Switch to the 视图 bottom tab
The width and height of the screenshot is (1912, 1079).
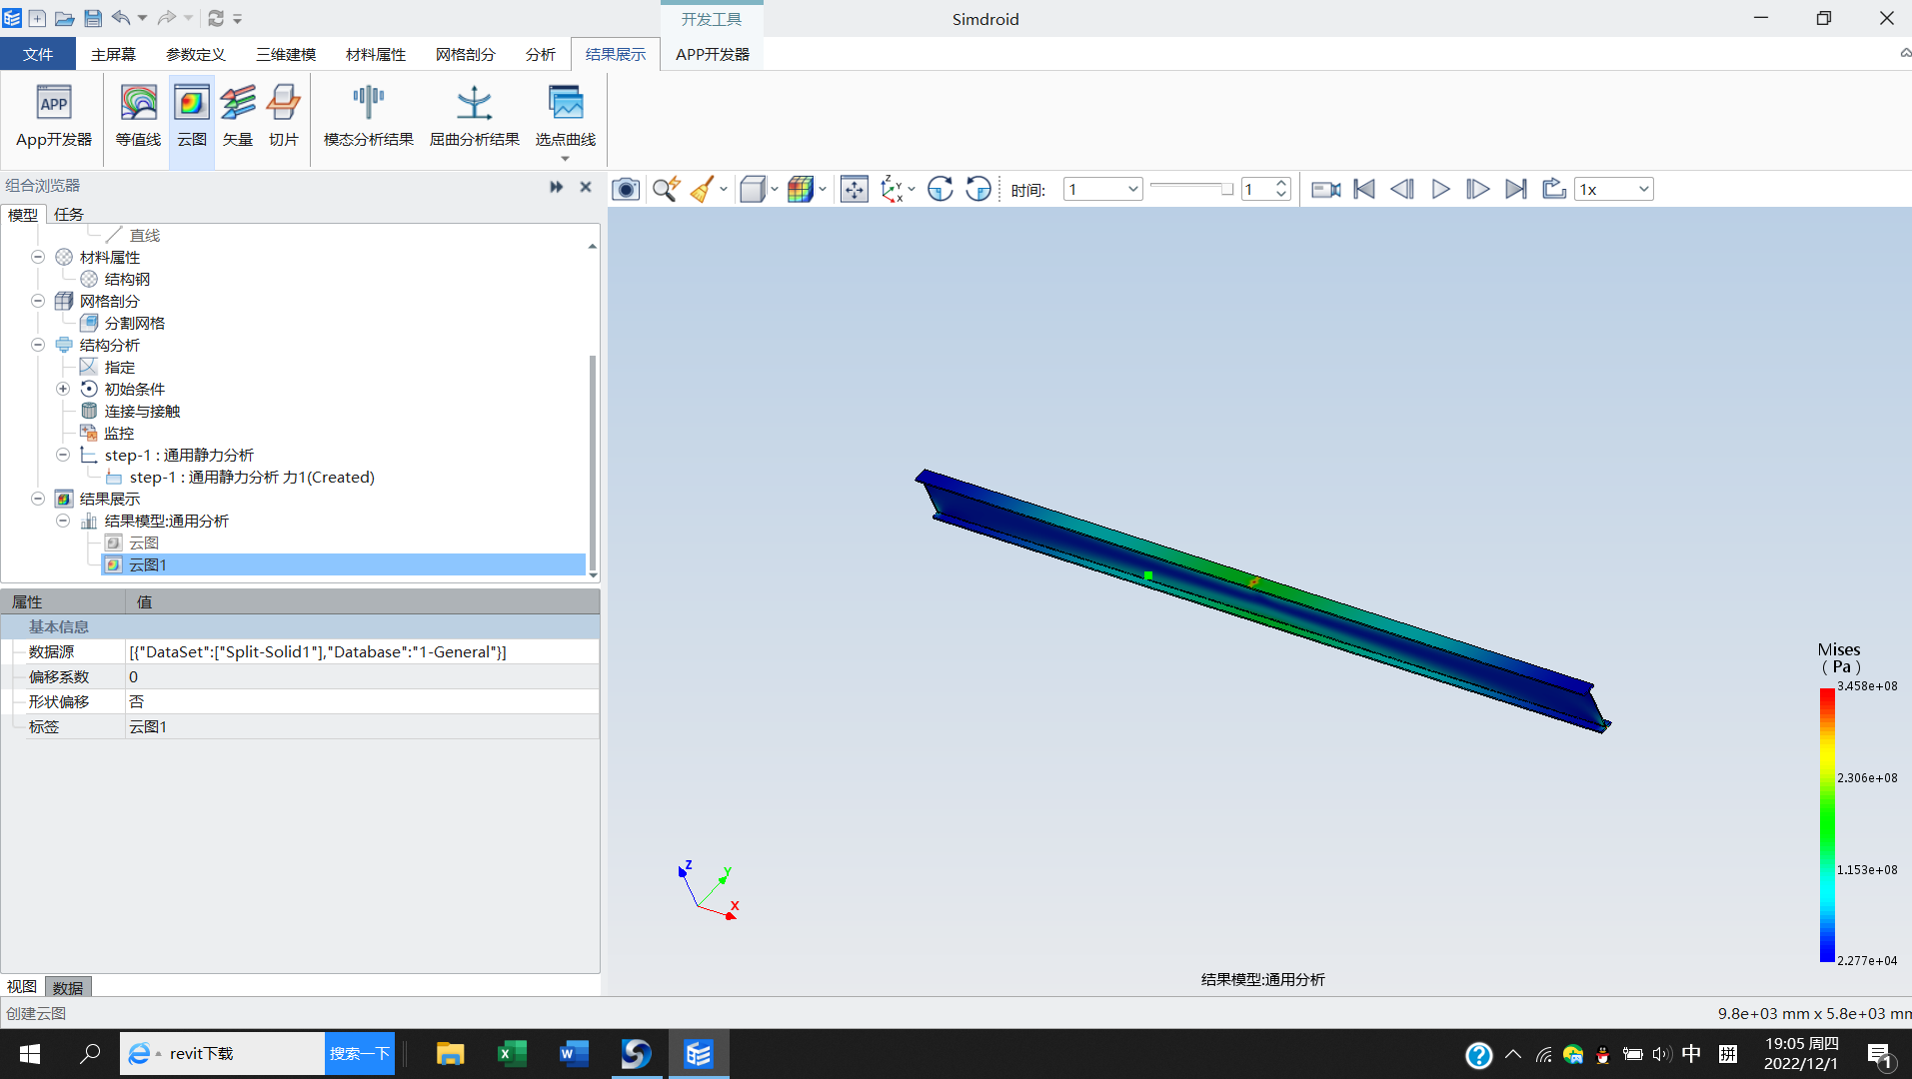[x=22, y=987]
